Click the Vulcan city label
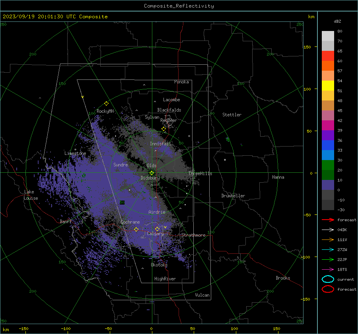Viewport: 358px width, 334px height. point(202,295)
